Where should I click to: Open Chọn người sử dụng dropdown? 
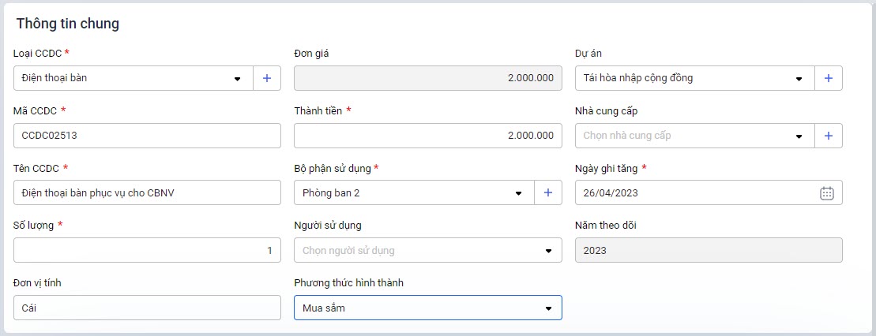[548, 251]
